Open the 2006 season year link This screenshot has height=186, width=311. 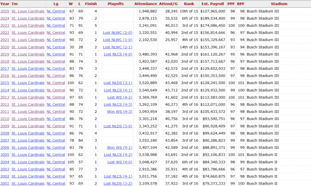(x=5, y=148)
